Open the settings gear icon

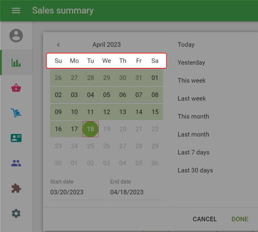tap(16, 214)
